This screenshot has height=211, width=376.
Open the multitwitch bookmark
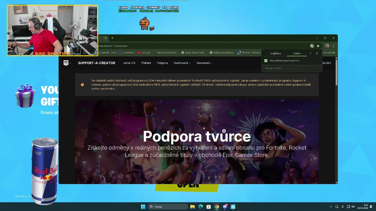[127, 53]
